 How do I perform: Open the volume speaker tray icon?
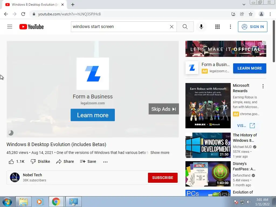[249, 202]
